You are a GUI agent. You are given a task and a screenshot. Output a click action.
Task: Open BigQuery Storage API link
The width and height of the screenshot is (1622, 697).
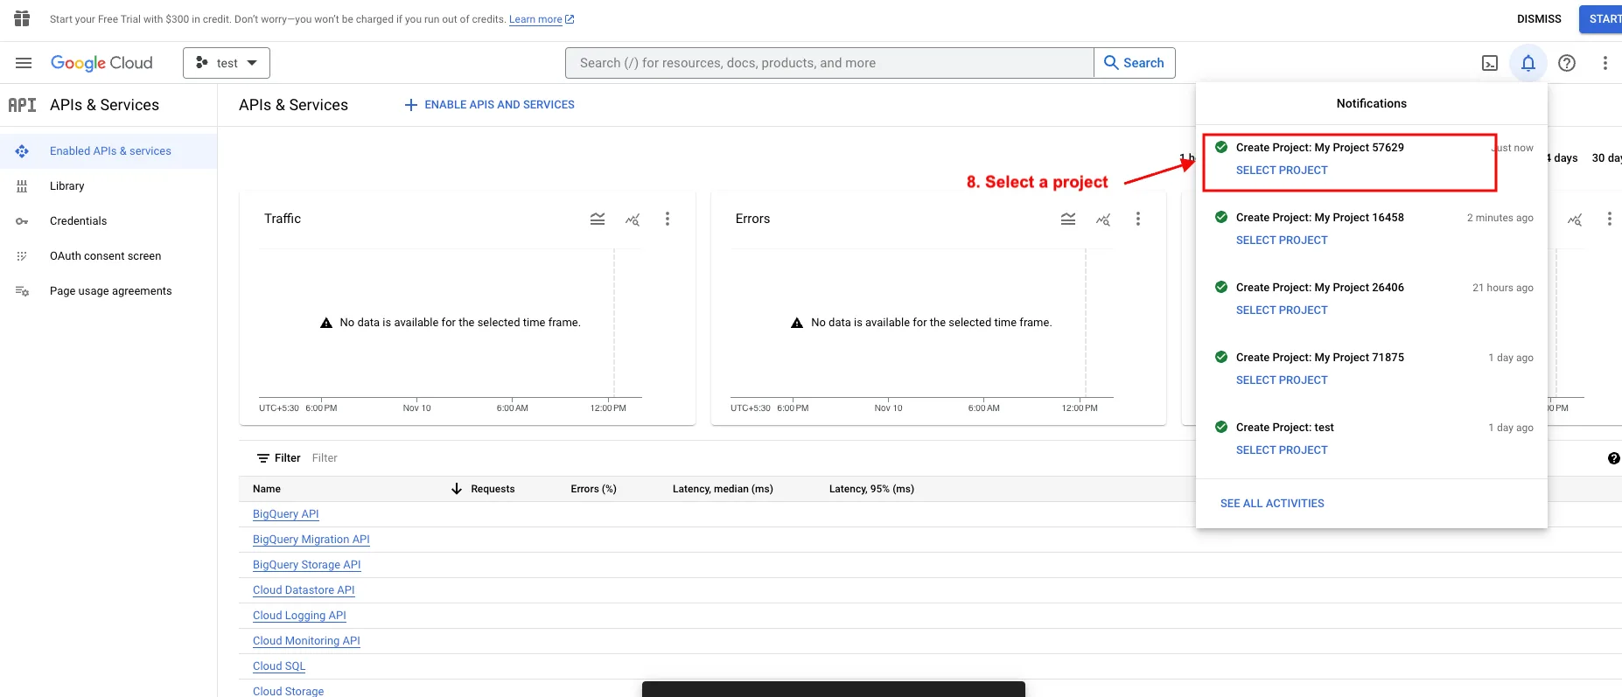coord(307,565)
